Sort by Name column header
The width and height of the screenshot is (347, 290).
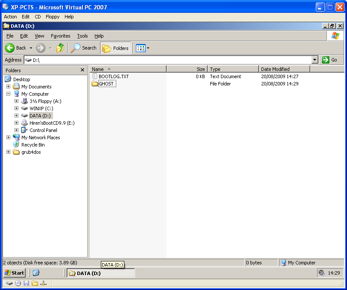pos(128,69)
